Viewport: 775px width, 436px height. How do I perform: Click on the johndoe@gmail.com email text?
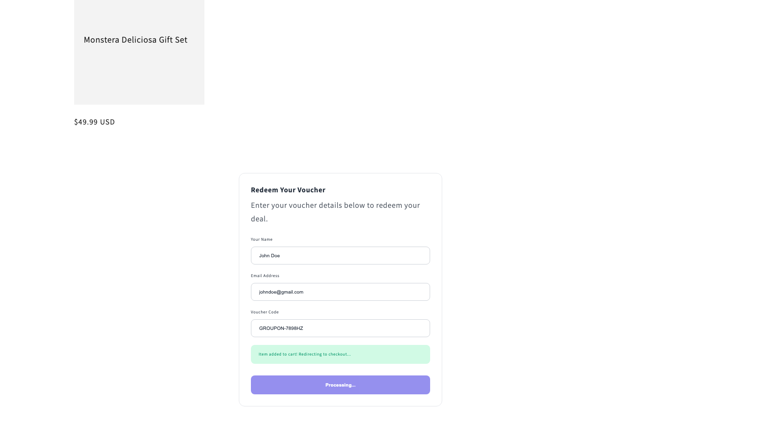281,292
